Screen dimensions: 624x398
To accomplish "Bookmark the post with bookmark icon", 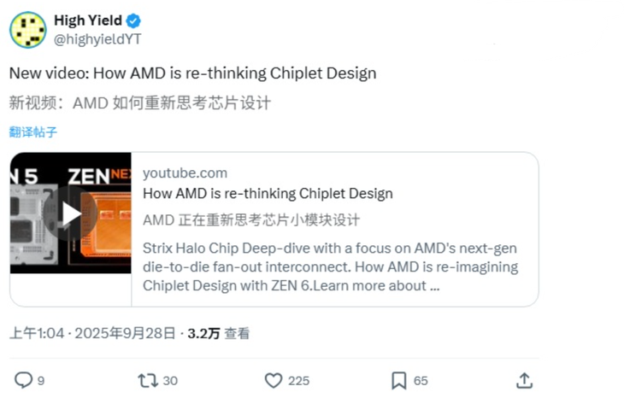I will (x=398, y=380).
